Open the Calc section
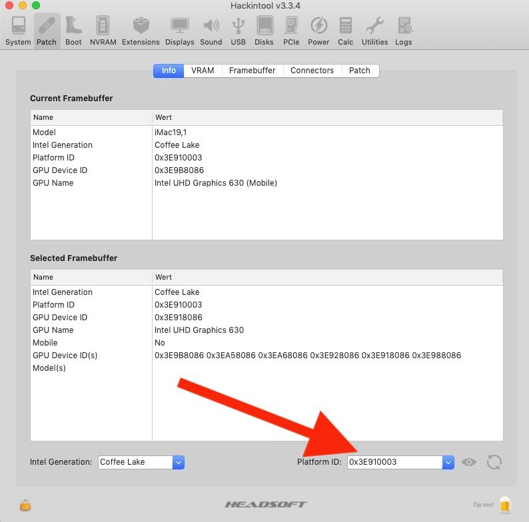The height and width of the screenshot is (522, 529). pos(346,31)
